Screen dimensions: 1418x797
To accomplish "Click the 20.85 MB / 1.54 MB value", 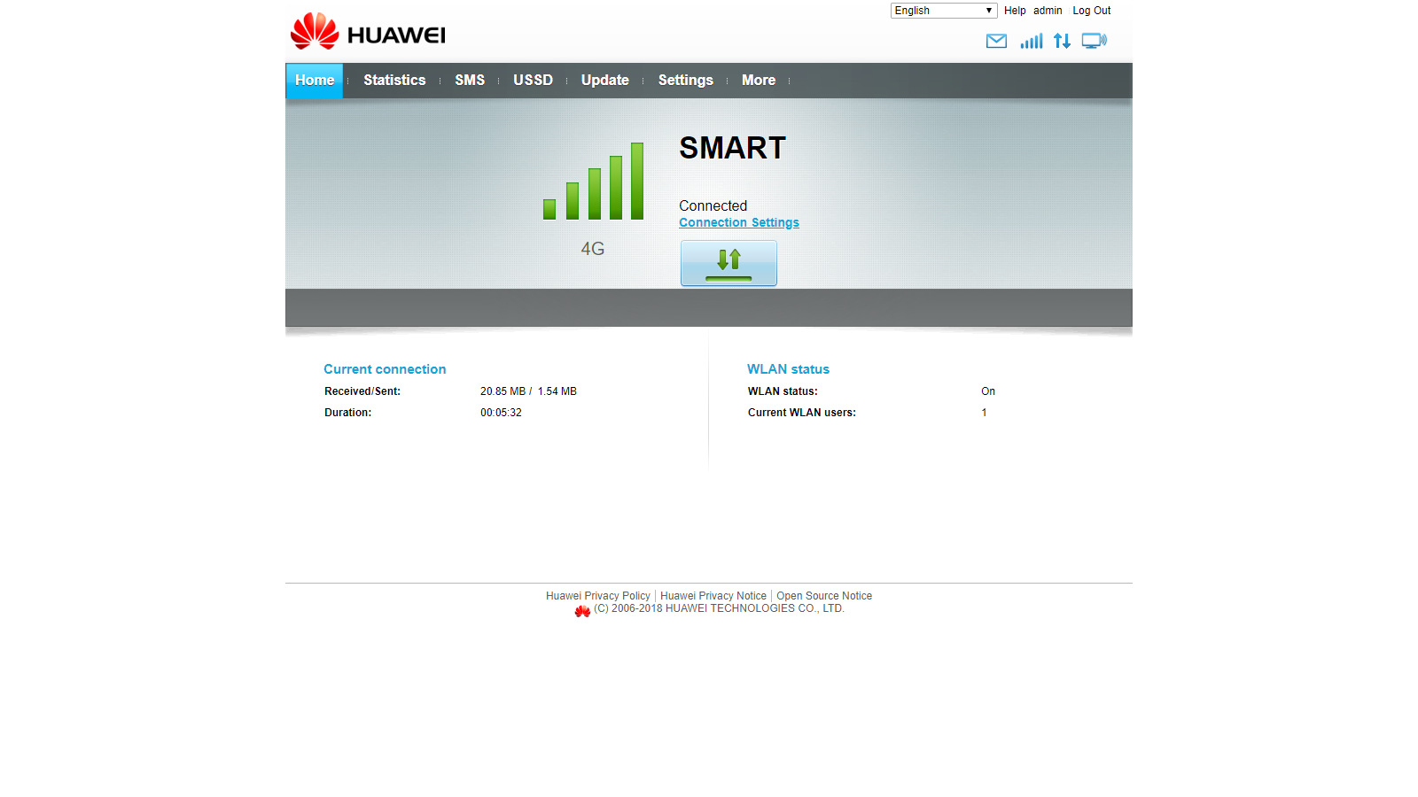I will 528,391.
